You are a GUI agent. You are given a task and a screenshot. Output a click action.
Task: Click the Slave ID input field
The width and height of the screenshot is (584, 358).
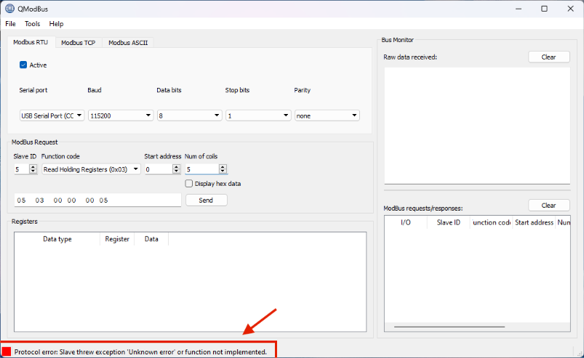point(22,169)
